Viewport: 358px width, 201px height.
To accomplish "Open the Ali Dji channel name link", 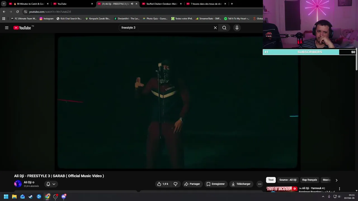I will pyautogui.click(x=28, y=182).
